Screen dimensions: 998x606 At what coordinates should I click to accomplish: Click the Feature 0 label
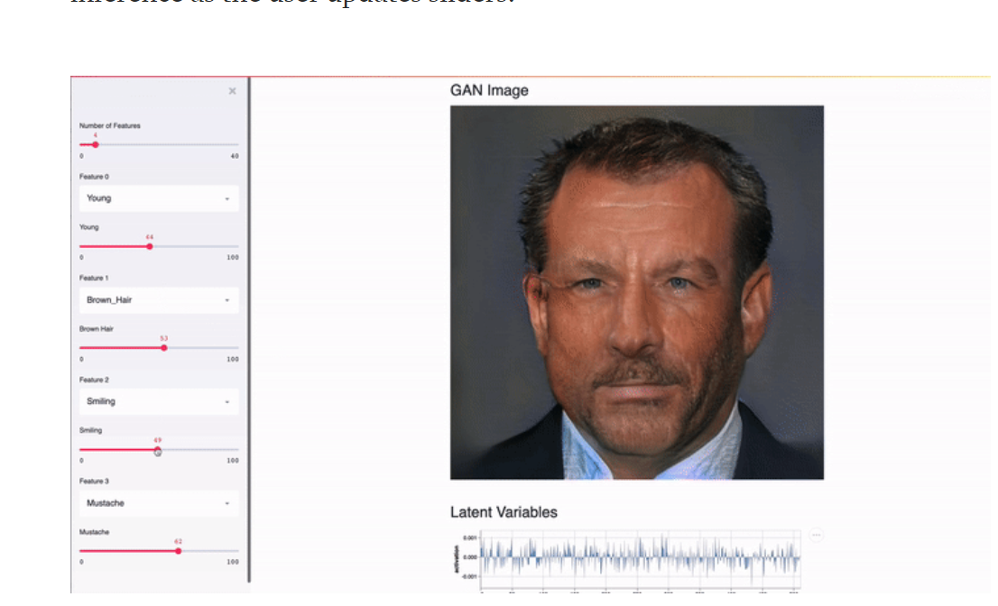point(94,177)
